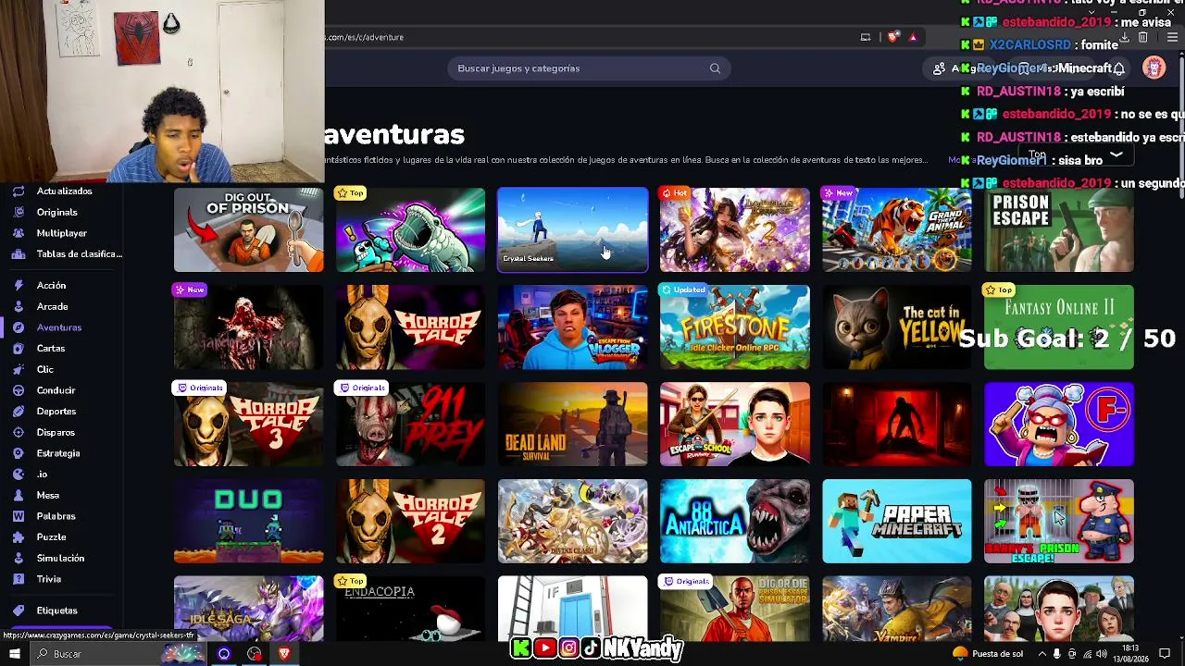Image resolution: width=1185 pixels, height=666 pixels.
Task: Choose the Conducir steering wheel icon
Action: tap(19, 390)
